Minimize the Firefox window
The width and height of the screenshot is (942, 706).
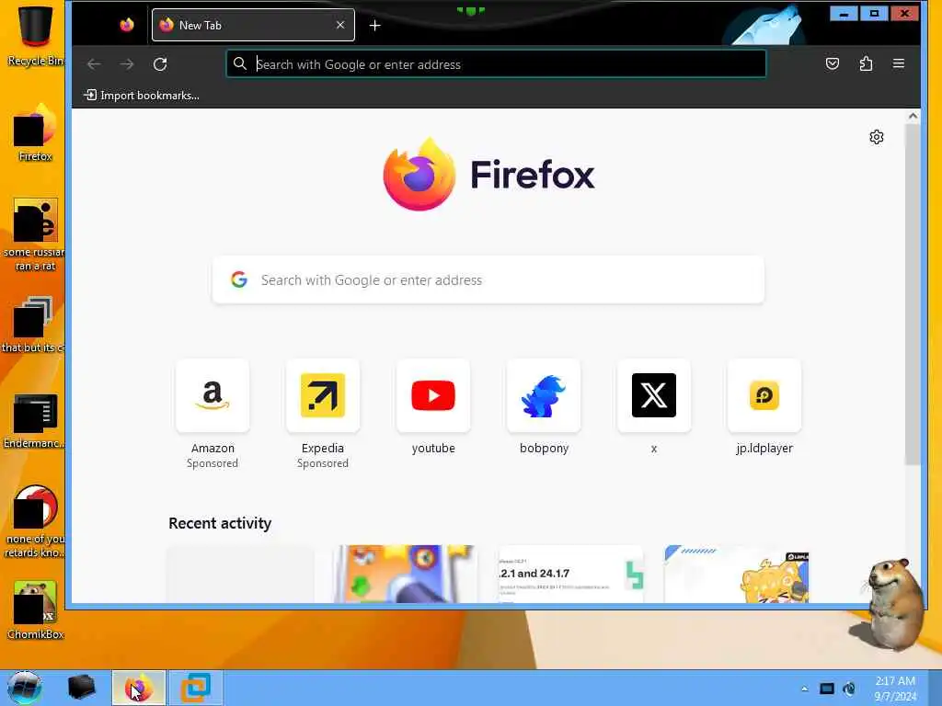(x=844, y=13)
